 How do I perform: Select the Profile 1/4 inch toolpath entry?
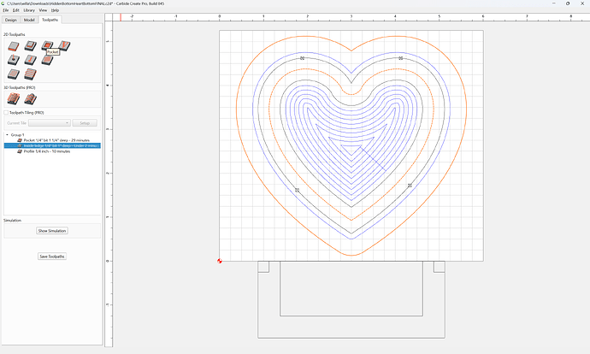point(47,151)
